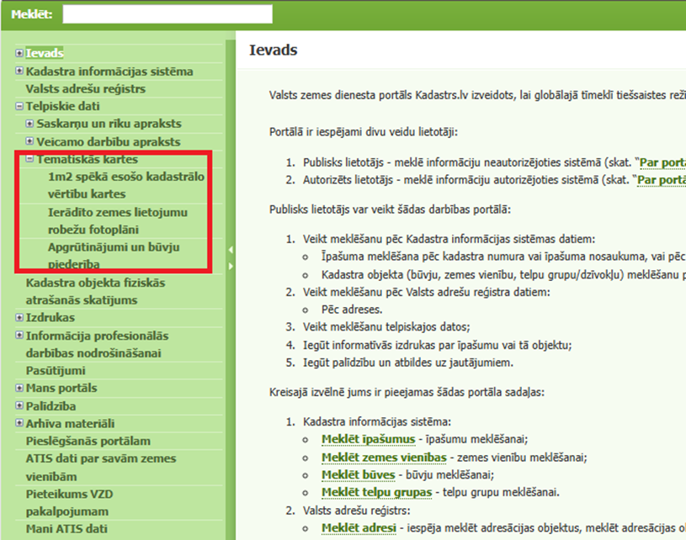Expand the Izdrukas tree node
The height and width of the screenshot is (540, 686).
tap(19, 318)
